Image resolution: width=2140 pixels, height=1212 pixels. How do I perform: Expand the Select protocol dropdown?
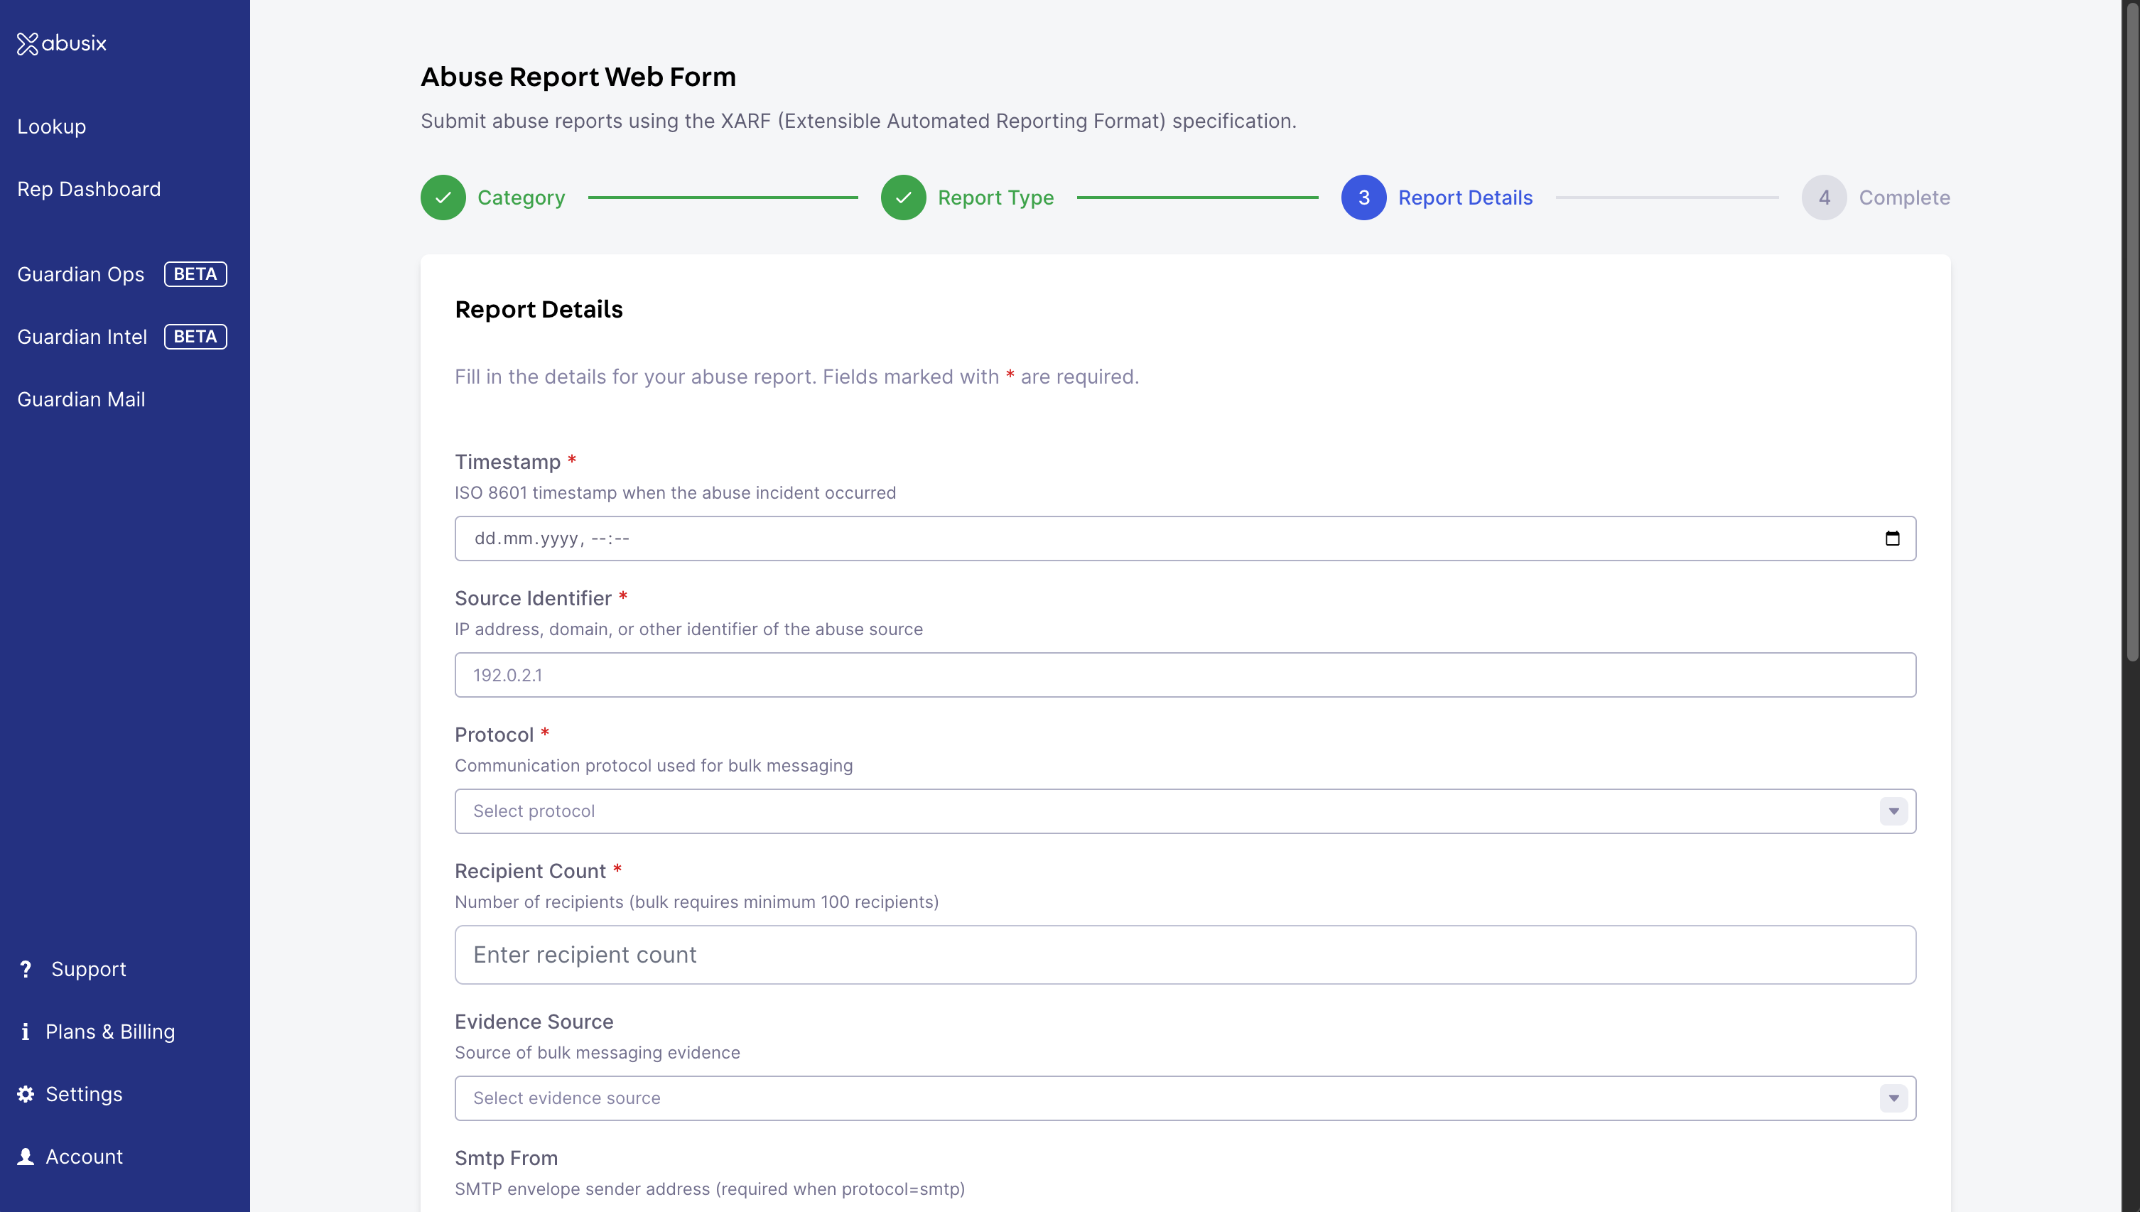coord(1165,811)
